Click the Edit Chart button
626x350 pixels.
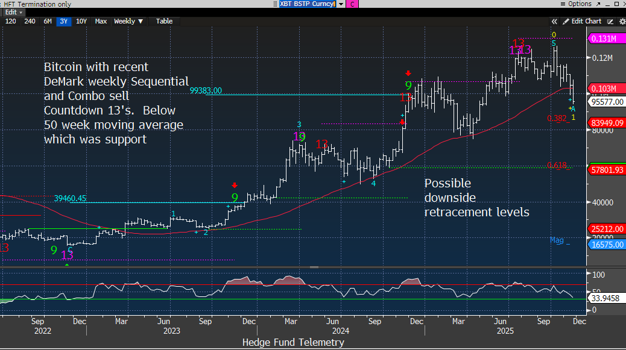click(x=586, y=21)
